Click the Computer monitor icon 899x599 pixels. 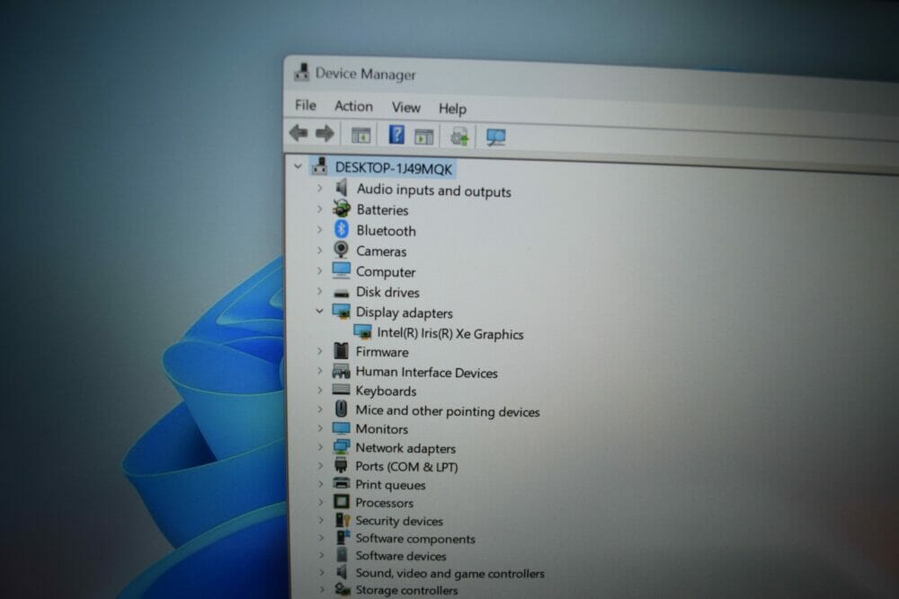pos(341,269)
